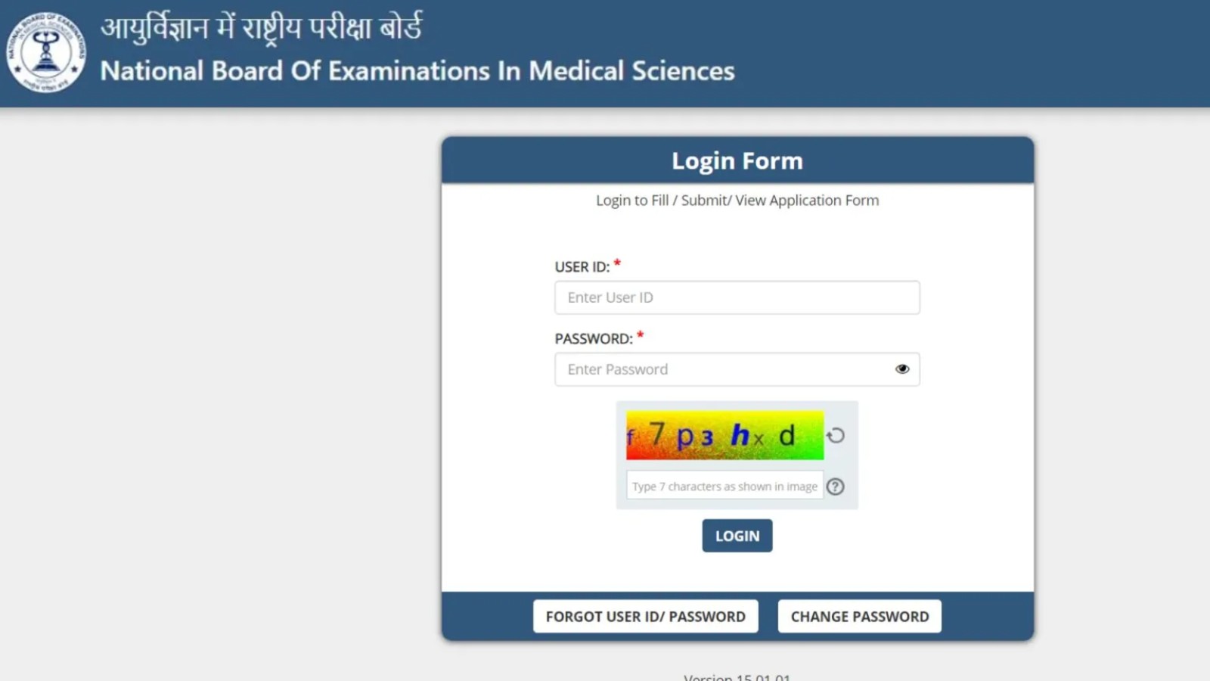The height and width of the screenshot is (681, 1210).
Task: Click the Hindi board title text
Action: [262, 28]
